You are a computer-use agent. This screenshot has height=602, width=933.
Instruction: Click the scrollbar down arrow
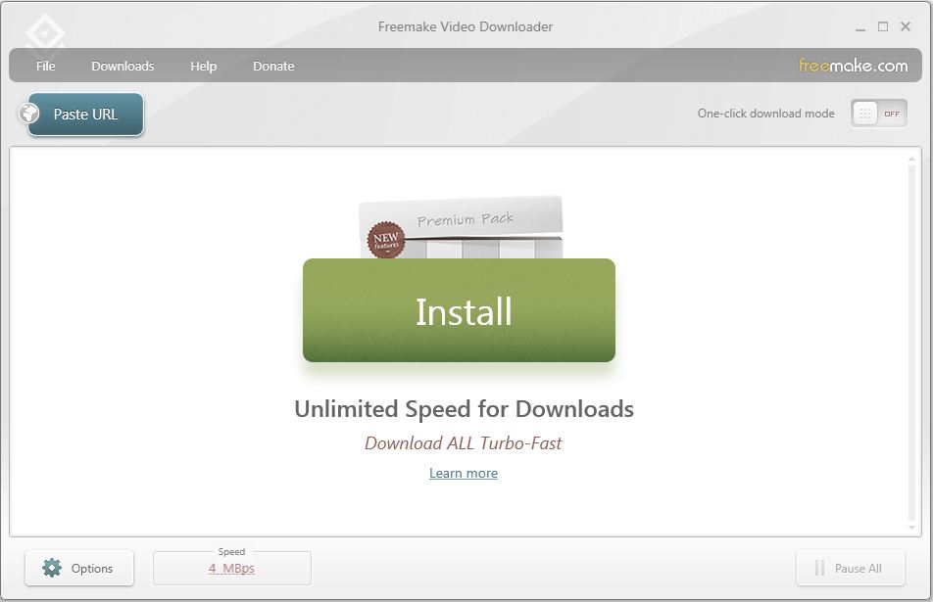(x=911, y=528)
